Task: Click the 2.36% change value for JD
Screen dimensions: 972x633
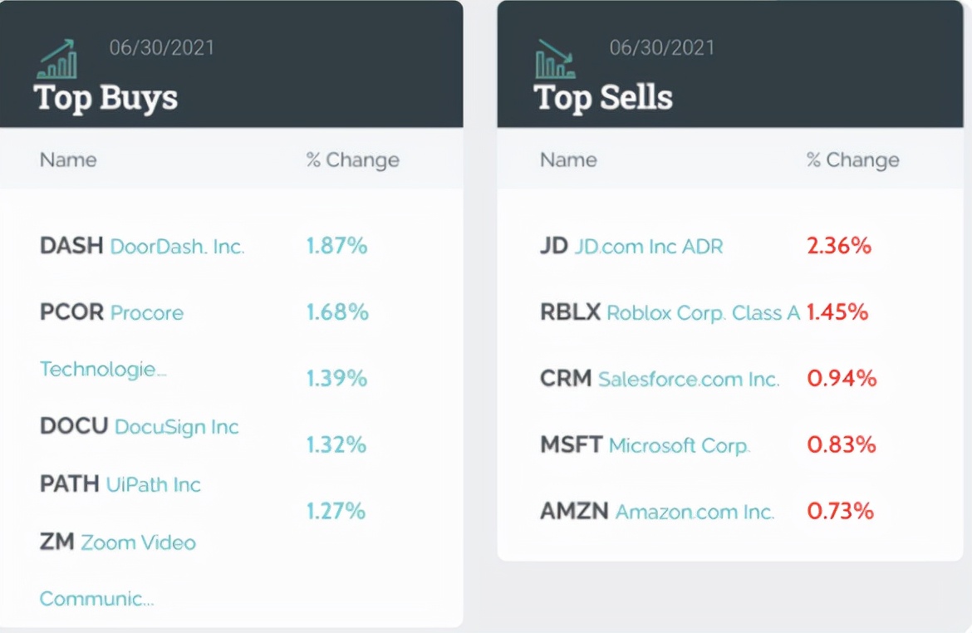Action: pos(839,246)
